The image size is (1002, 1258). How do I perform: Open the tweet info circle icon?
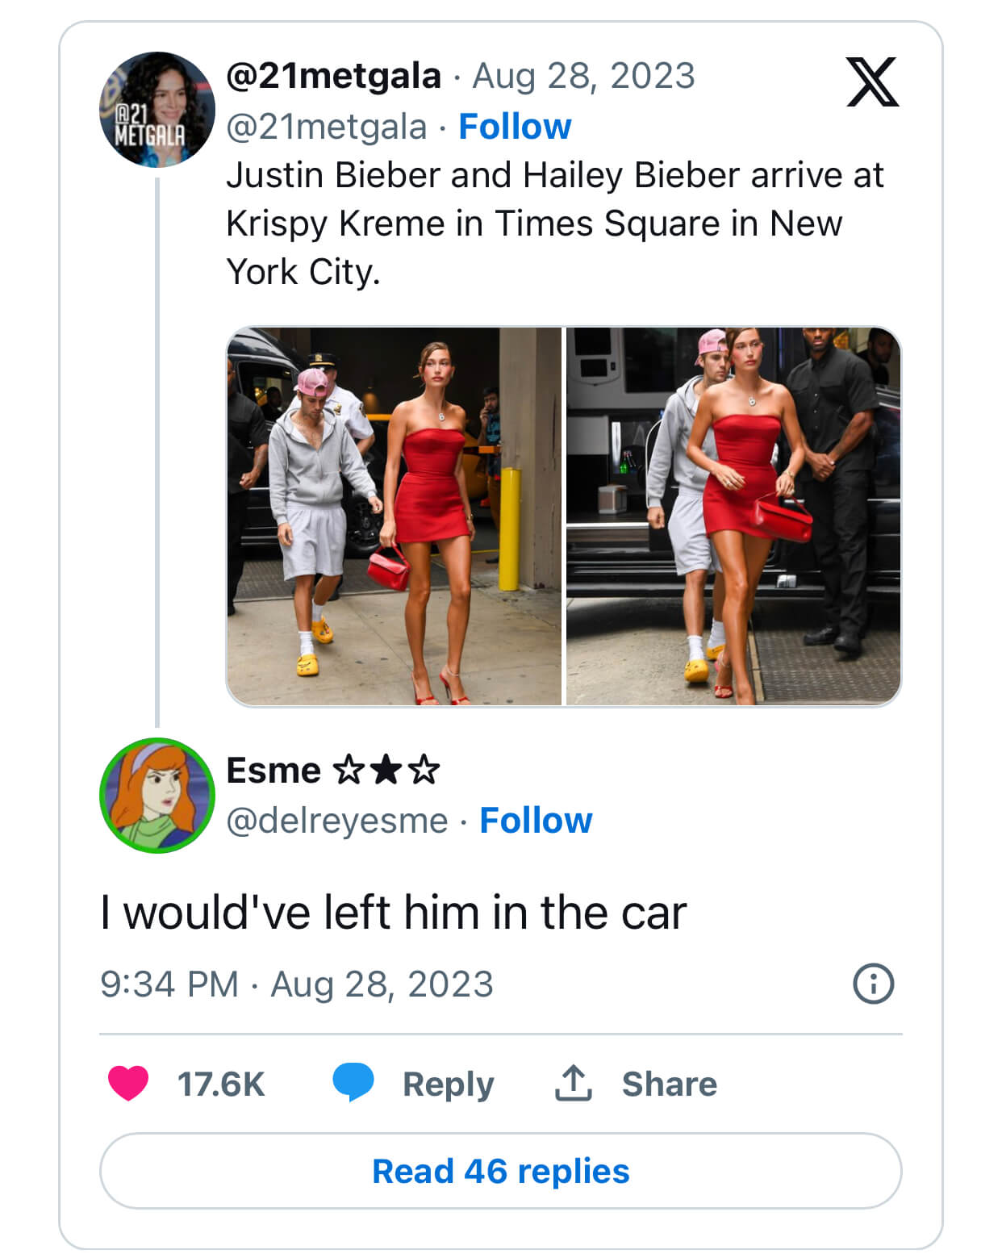[x=873, y=984]
